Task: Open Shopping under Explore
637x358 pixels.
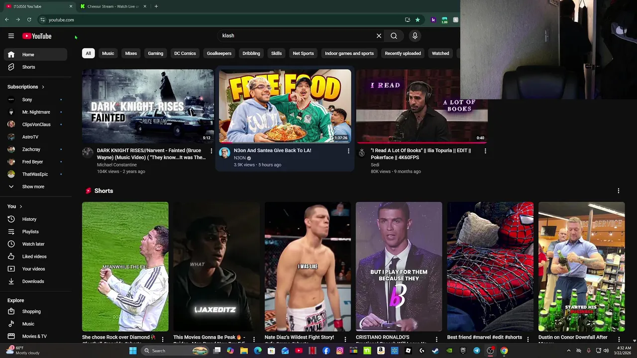Action: 35,312
